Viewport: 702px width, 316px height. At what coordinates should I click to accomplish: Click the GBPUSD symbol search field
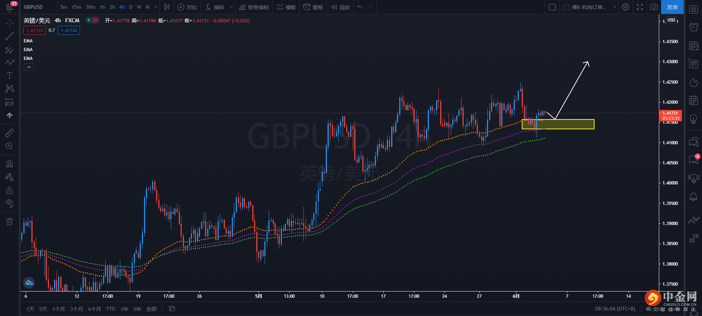(x=39, y=7)
